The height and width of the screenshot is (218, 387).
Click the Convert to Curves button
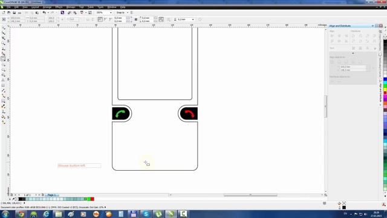coord(200,19)
